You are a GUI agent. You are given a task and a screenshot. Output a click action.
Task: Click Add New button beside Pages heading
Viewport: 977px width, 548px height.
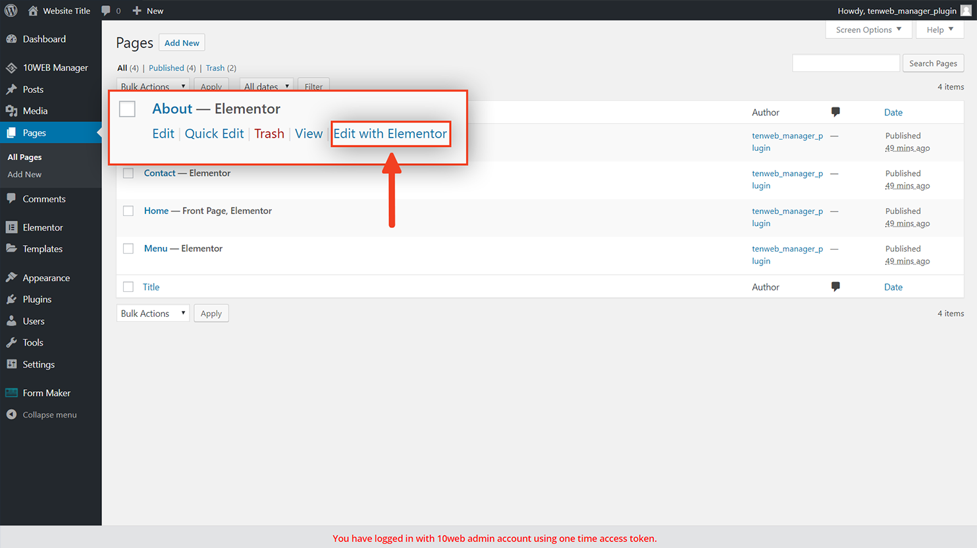point(182,43)
